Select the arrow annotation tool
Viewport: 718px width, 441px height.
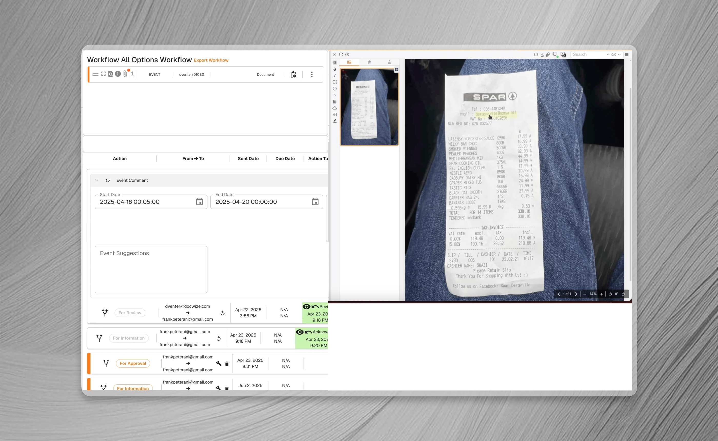click(x=335, y=95)
